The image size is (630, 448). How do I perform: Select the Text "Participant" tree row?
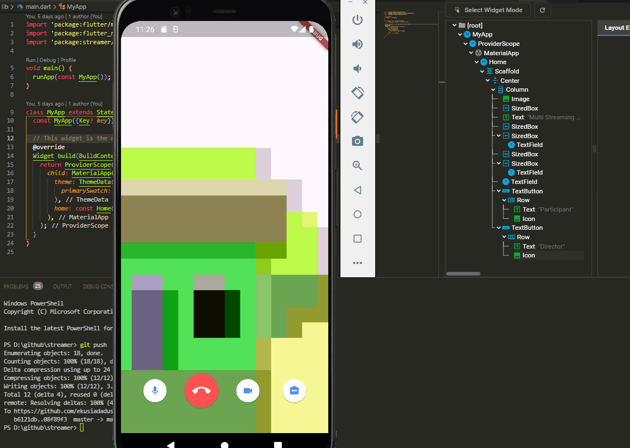coord(543,209)
